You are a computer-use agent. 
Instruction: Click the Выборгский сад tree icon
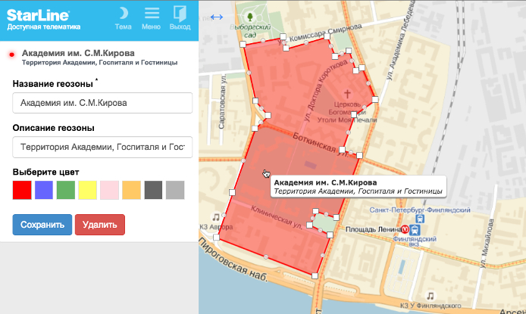pyautogui.click(x=250, y=17)
